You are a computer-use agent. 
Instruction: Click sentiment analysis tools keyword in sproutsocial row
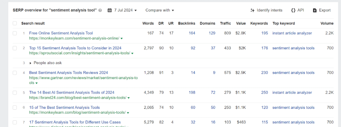[293, 48]
